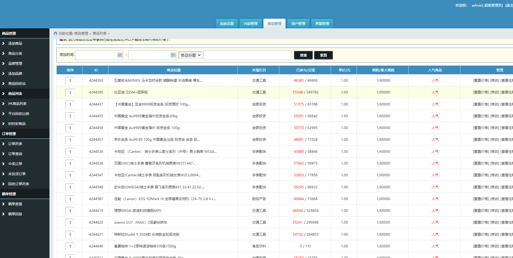Click the arrow icon beside PK商品列表
Viewport: 513px width, 258px height.
tap(3, 104)
